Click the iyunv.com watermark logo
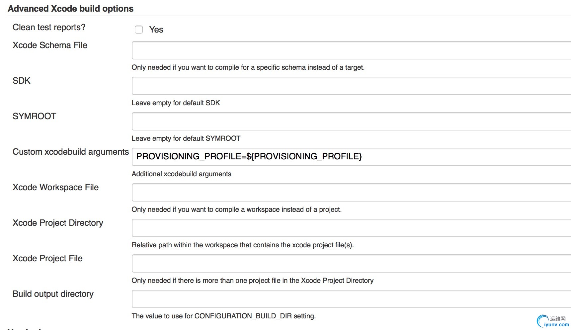Image resolution: width=571 pixels, height=330 pixels. 553,322
